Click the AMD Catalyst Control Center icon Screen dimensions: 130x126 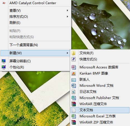[4, 3]
